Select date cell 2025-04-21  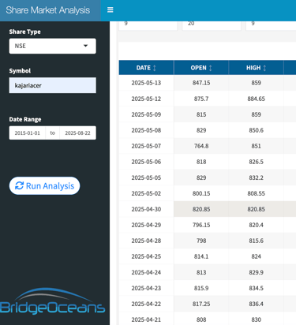146,319
